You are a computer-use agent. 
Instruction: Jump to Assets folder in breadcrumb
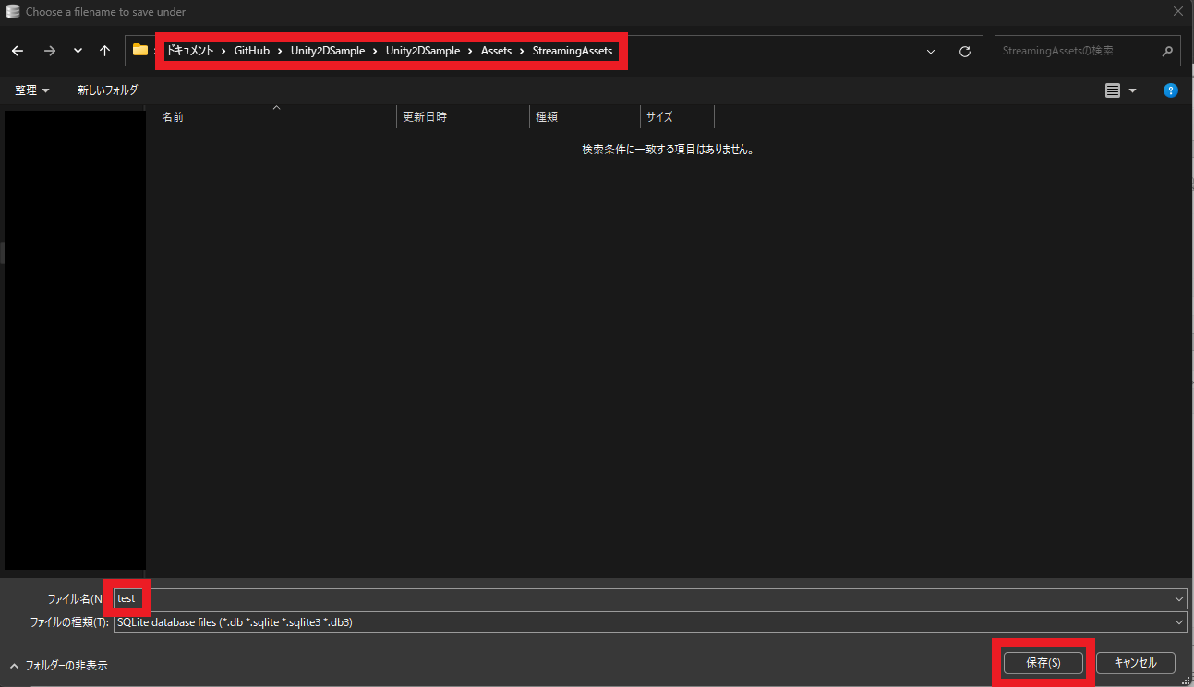[x=496, y=51]
